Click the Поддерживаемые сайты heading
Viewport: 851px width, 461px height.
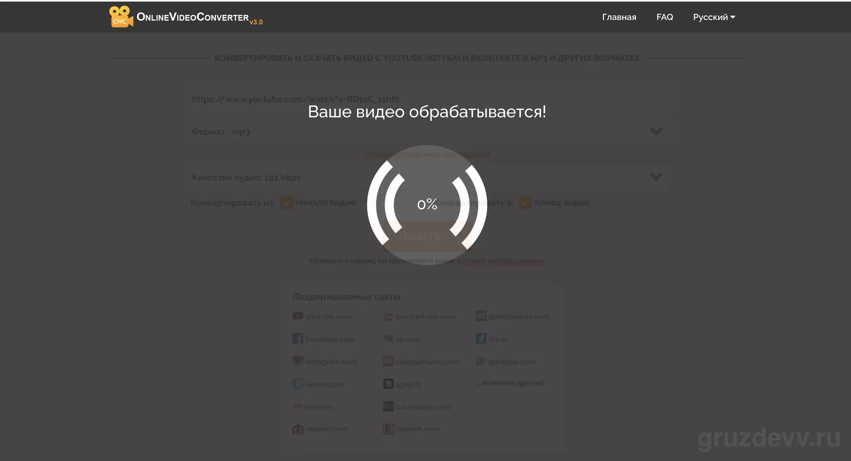click(x=346, y=297)
